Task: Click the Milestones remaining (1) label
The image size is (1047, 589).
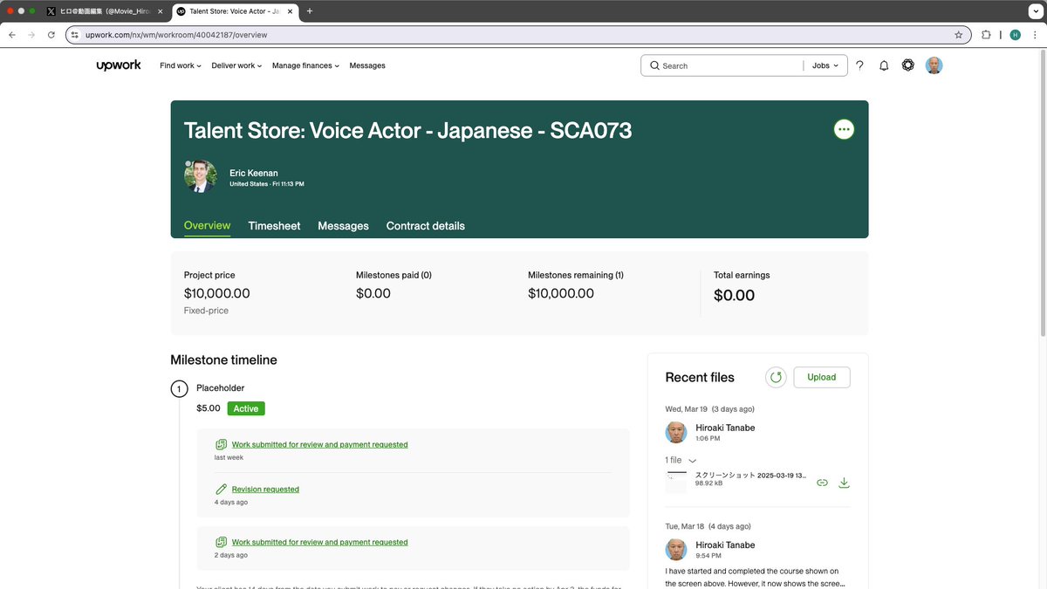Action: (576, 275)
